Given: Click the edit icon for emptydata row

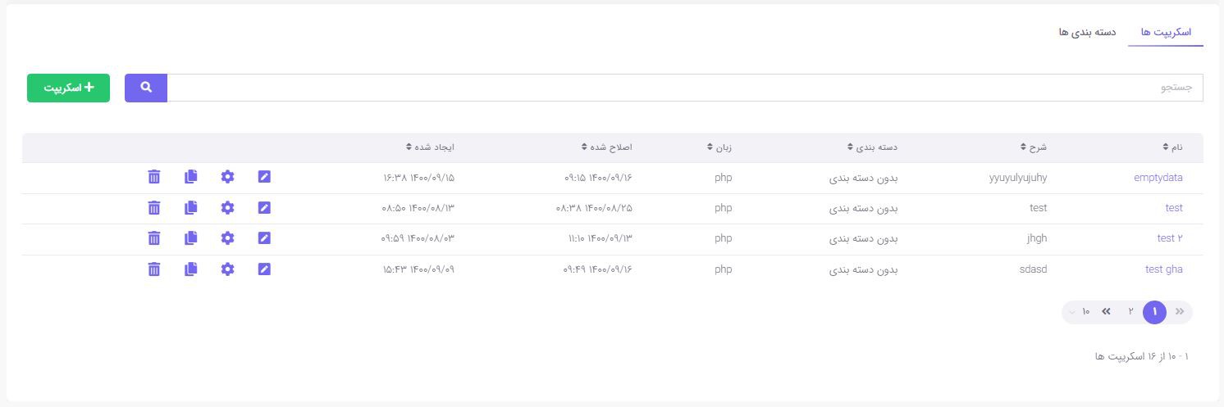Looking at the screenshot, I should [x=264, y=177].
